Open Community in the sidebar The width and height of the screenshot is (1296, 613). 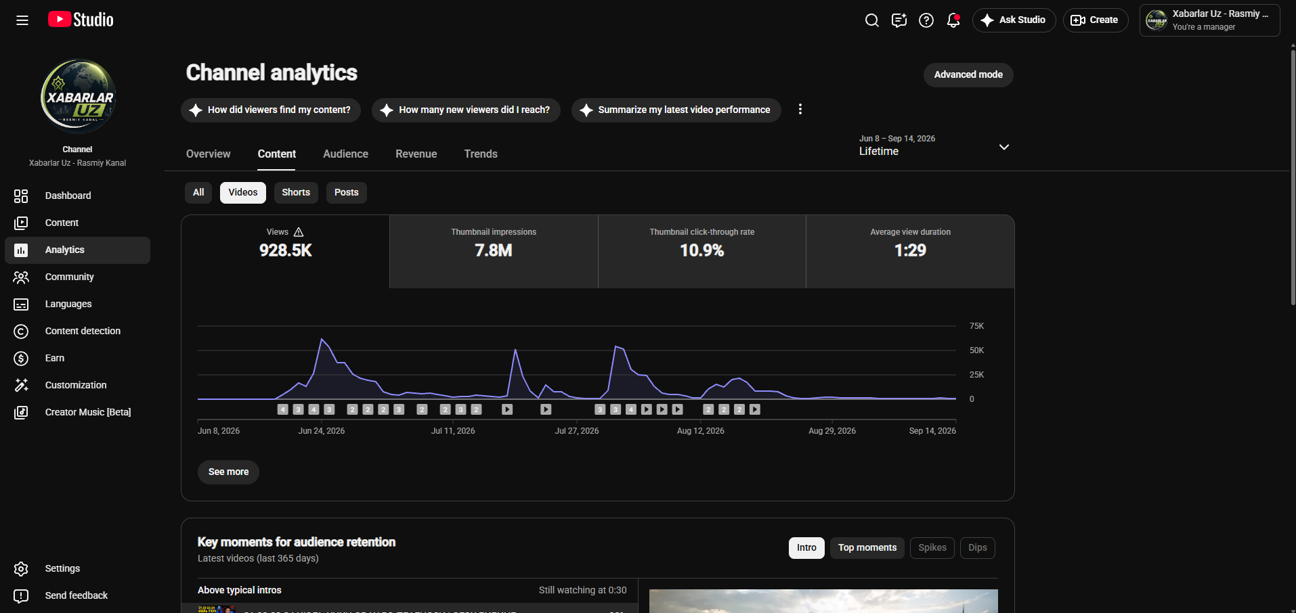tap(77, 277)
